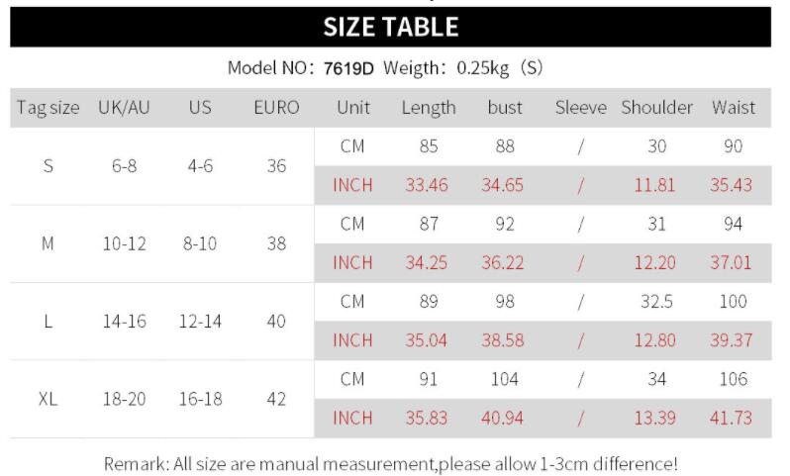This screenshot has height=476, width=790.
Task: Click the manual measurement remark text
Action: click(x=390, y=463)
